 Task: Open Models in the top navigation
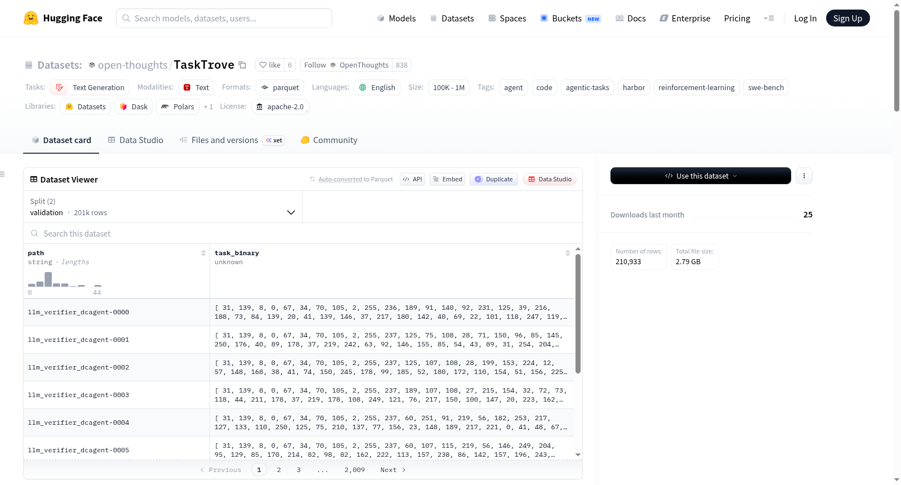[396, 19]
